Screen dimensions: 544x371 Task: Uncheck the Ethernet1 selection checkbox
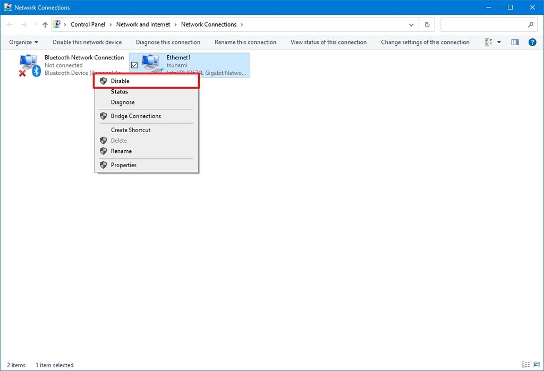134,64
